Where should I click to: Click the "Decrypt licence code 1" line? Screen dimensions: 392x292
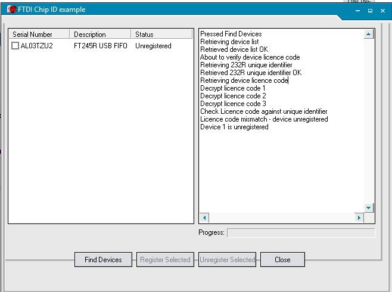(233, 88)
